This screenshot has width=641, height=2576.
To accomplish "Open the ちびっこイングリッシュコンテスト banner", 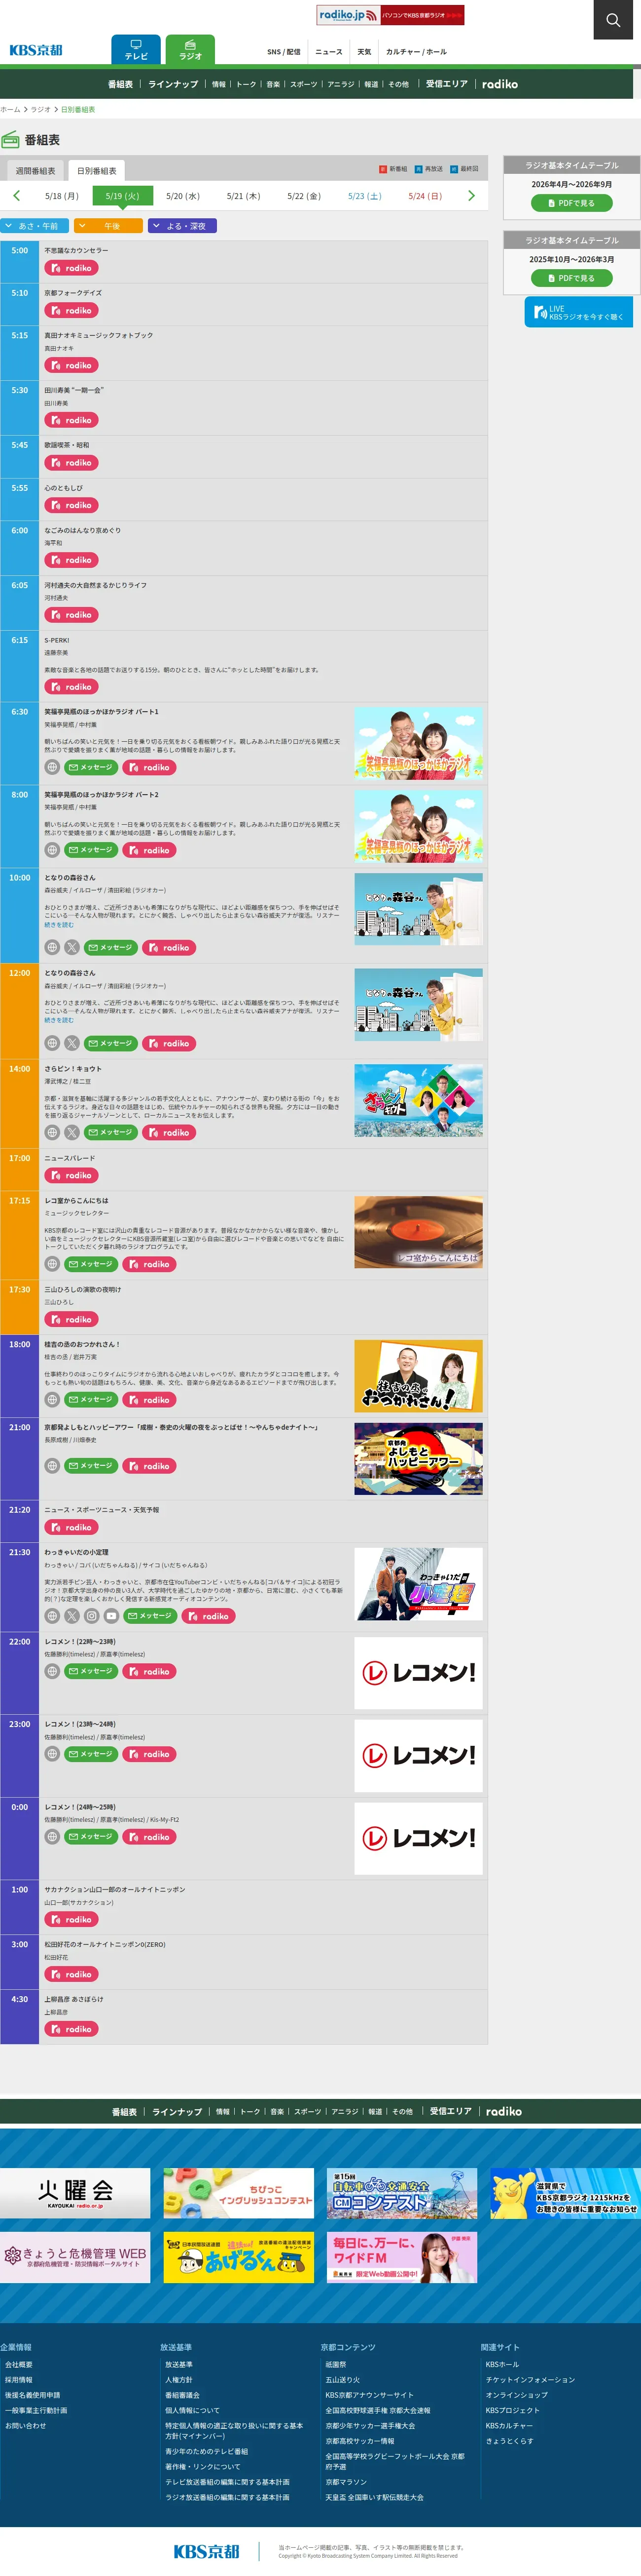I will coord(239,2193).
